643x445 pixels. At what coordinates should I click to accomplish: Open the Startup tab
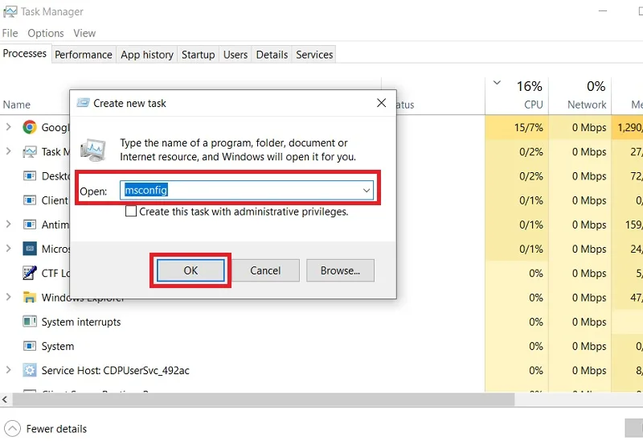tap(198, 55)
